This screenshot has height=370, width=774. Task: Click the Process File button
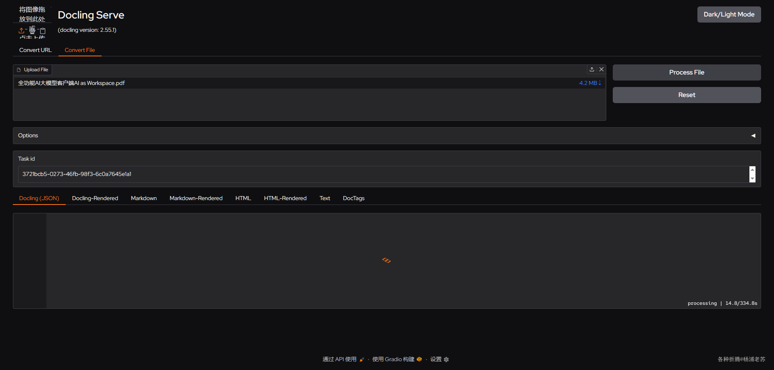click(687, 72)
